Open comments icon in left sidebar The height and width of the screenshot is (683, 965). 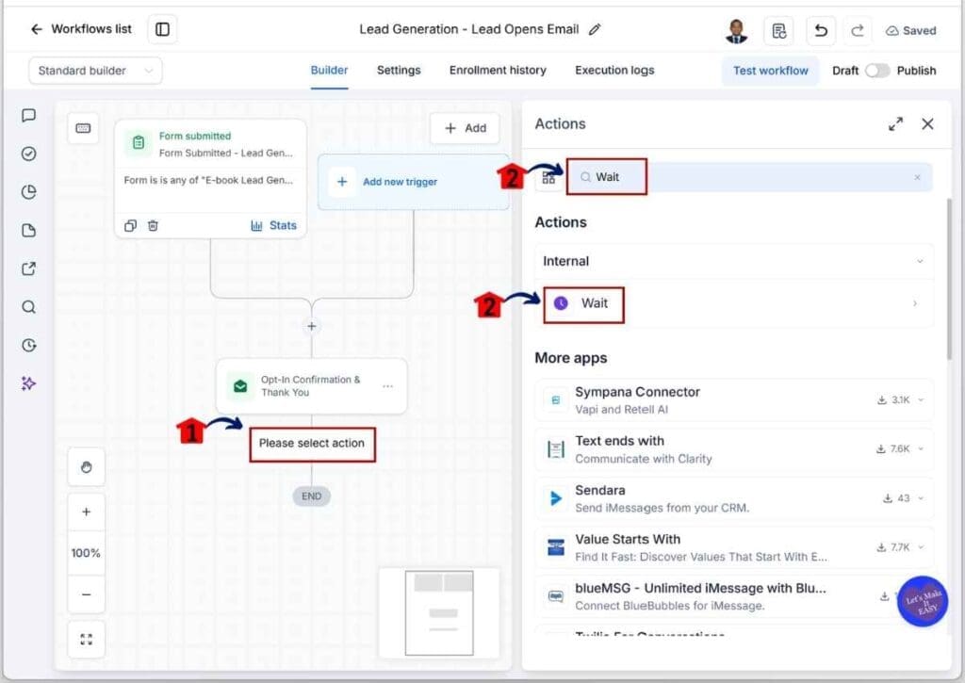point(28,116)
